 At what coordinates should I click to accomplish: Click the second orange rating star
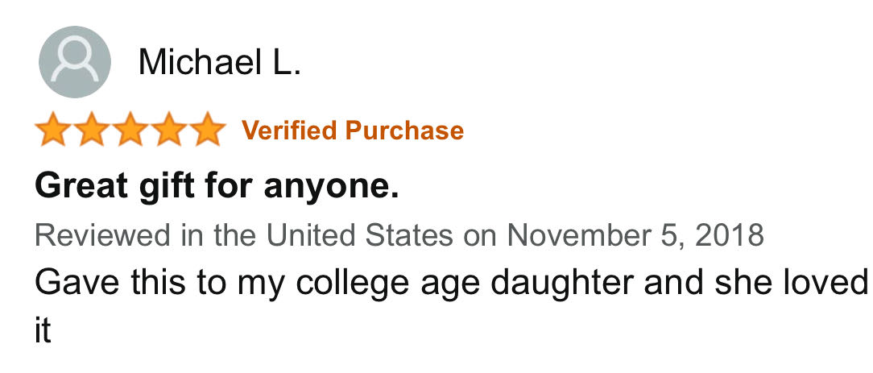92,129
